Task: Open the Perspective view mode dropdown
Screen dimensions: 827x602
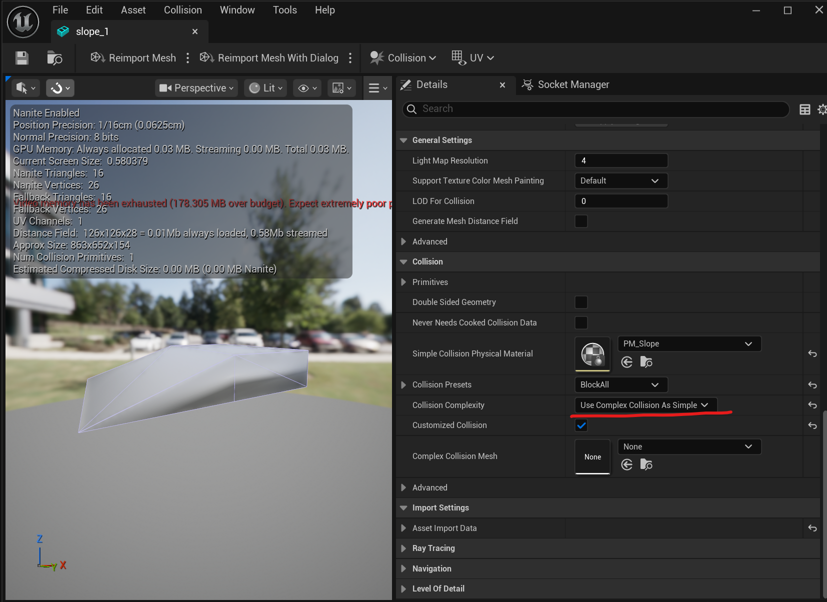Action: [196, 88]
